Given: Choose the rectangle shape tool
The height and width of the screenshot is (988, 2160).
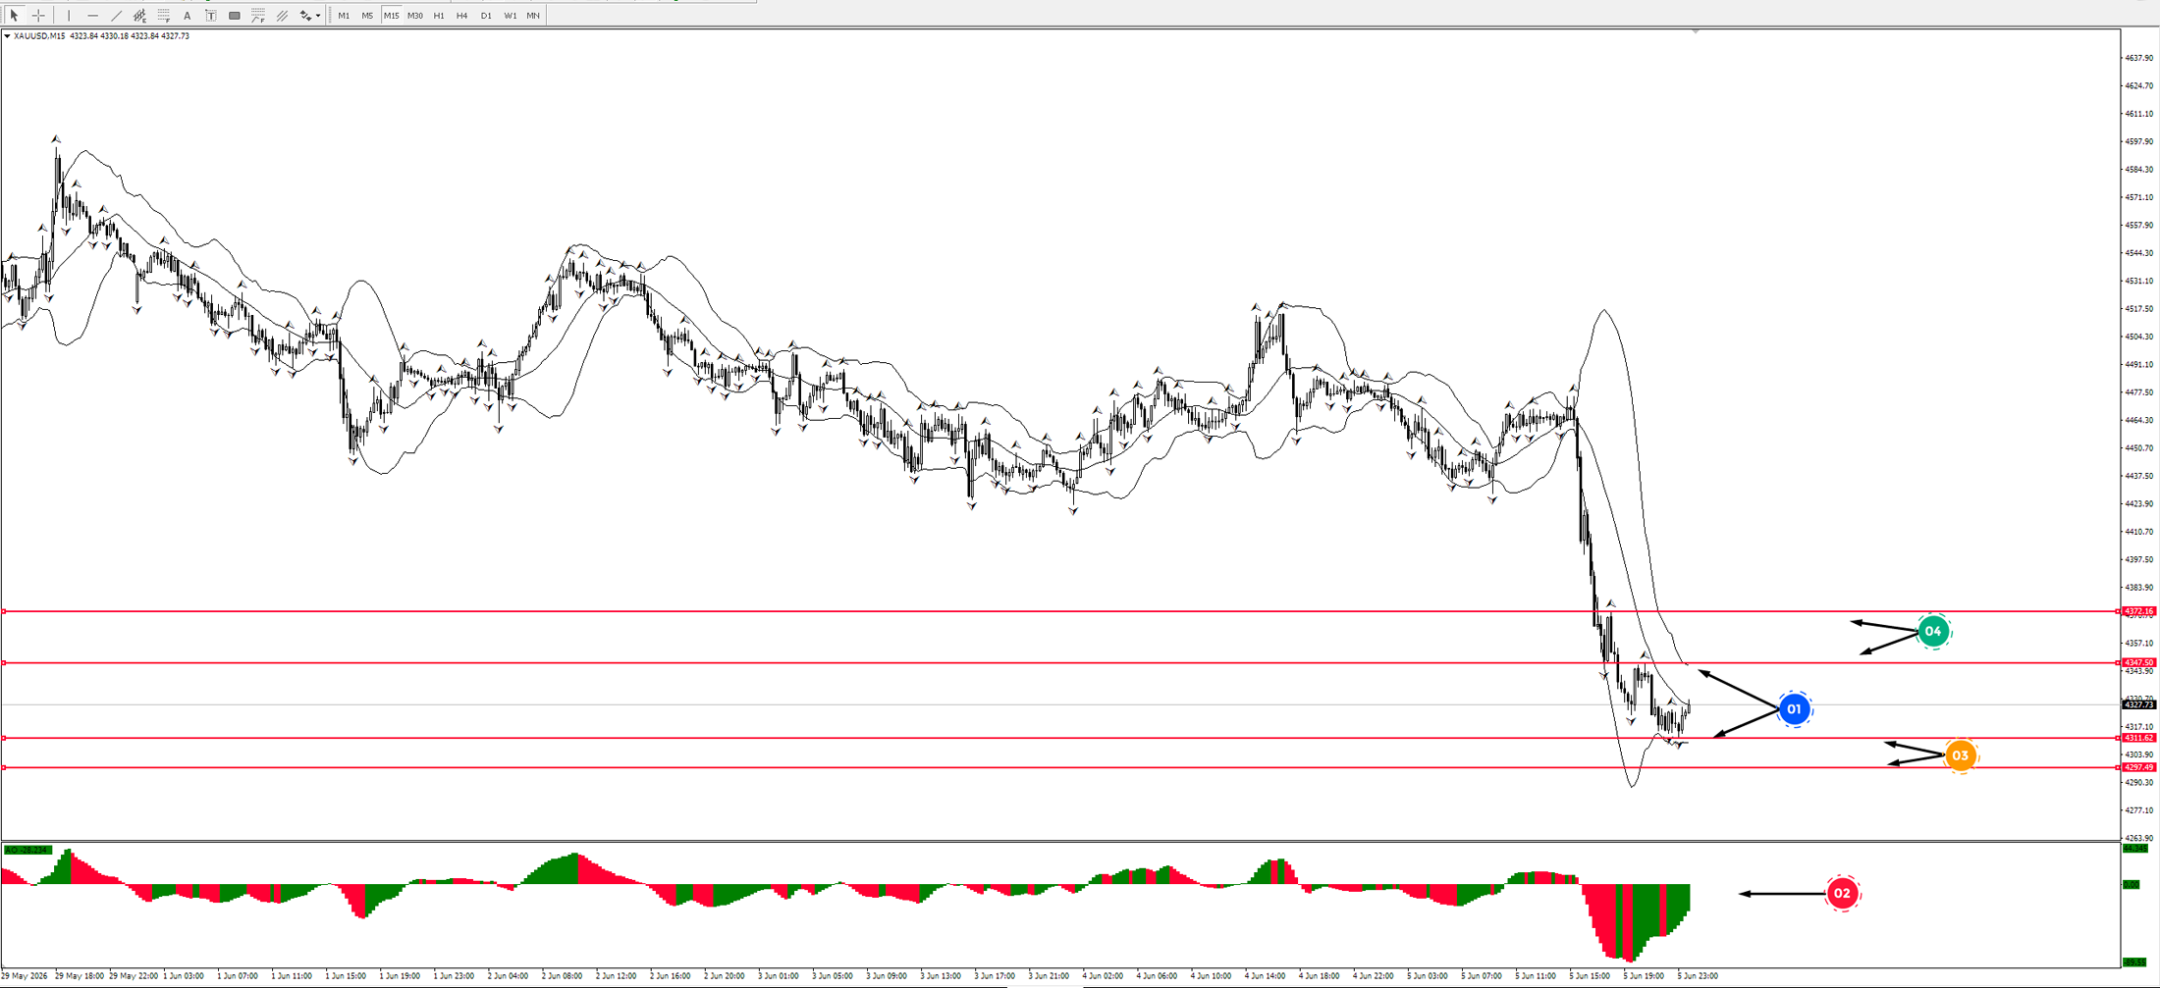Looking at the screenshot, I should click(234, 16).
